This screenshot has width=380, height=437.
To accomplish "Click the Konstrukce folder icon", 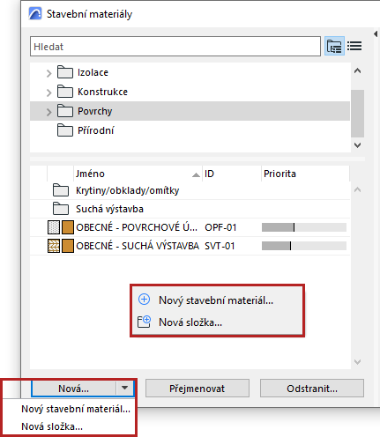I will (x=65, y=92).
